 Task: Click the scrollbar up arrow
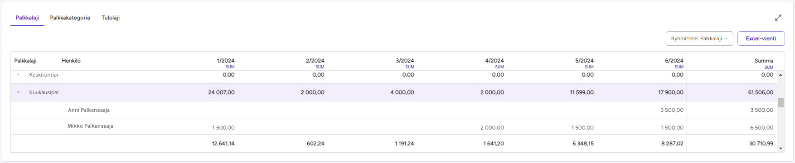[780, 74]
